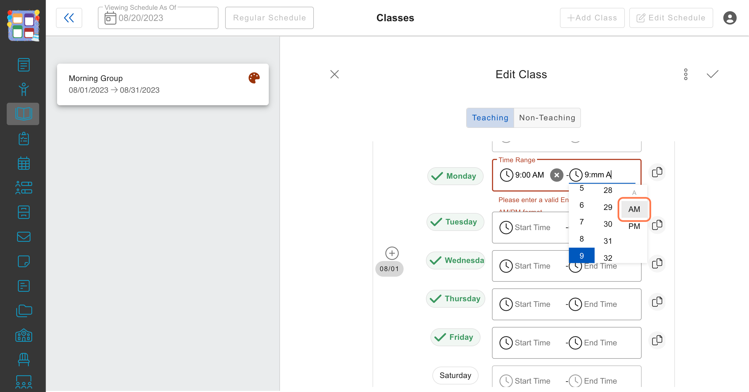
Task: Open the mail envelope sidebar icon
Action: point(23,237)
